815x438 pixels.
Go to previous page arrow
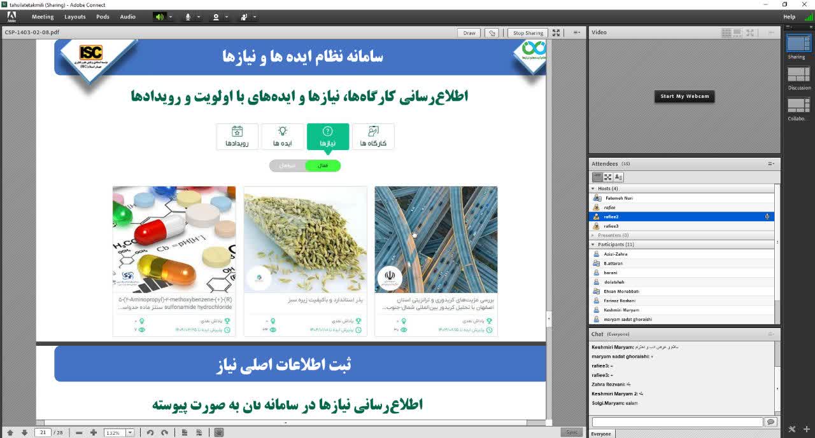click(x=10, y=433)
